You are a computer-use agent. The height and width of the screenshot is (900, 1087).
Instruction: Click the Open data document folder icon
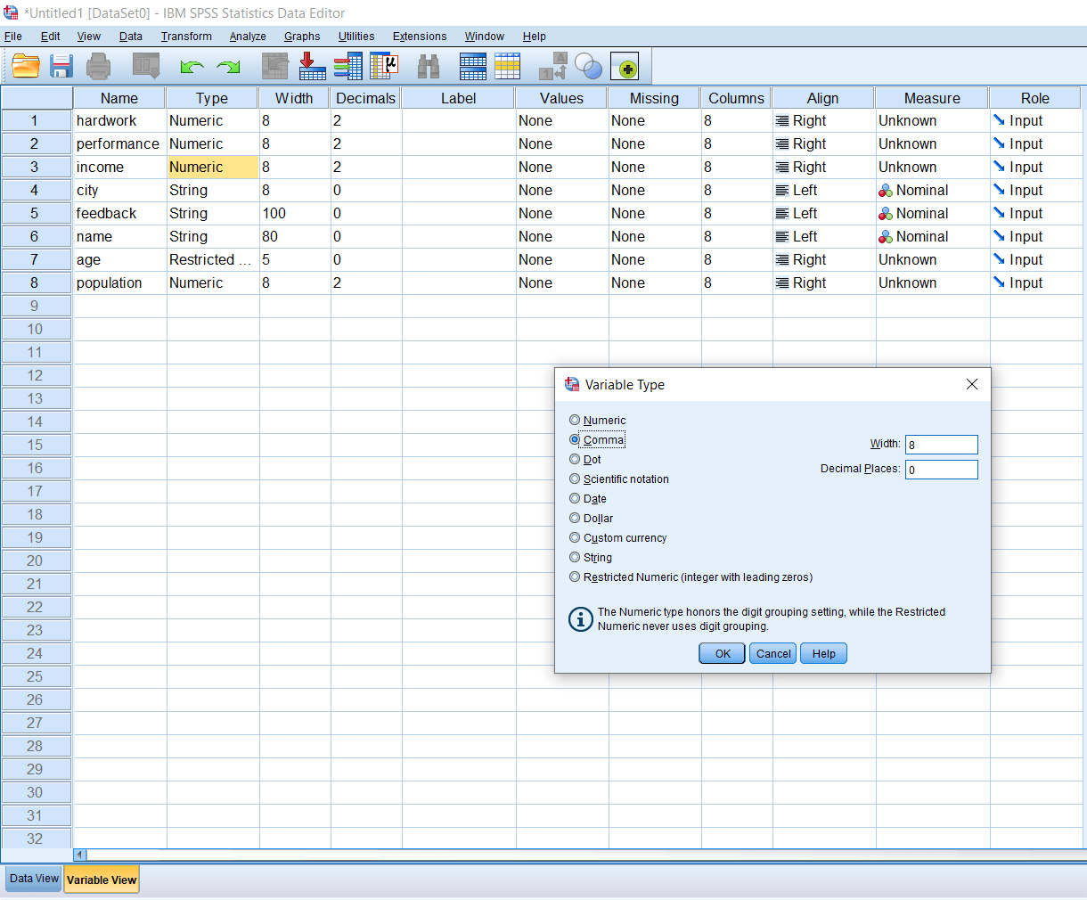pos(26,67)
